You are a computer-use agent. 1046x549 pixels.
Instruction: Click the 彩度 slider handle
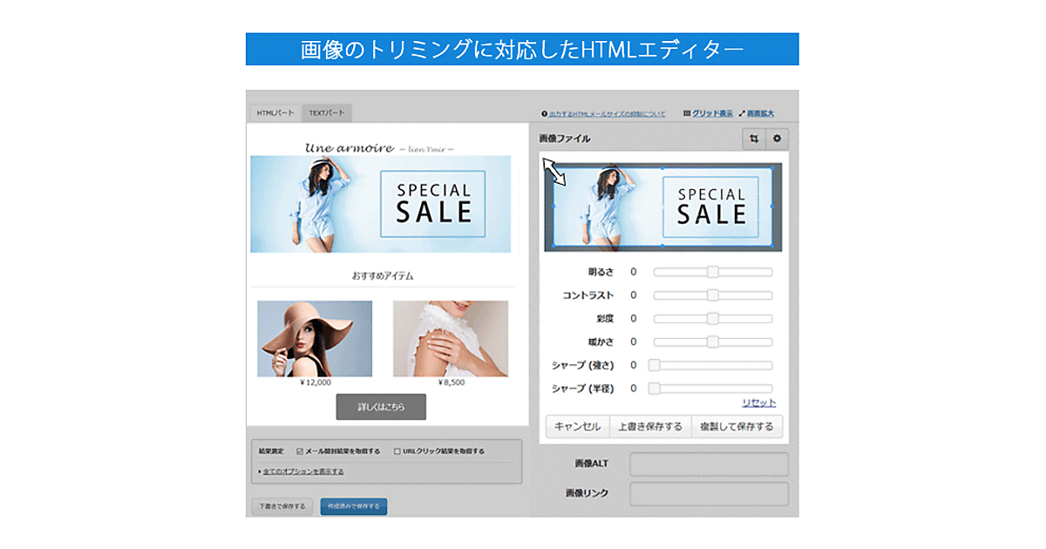click(713, 318)
